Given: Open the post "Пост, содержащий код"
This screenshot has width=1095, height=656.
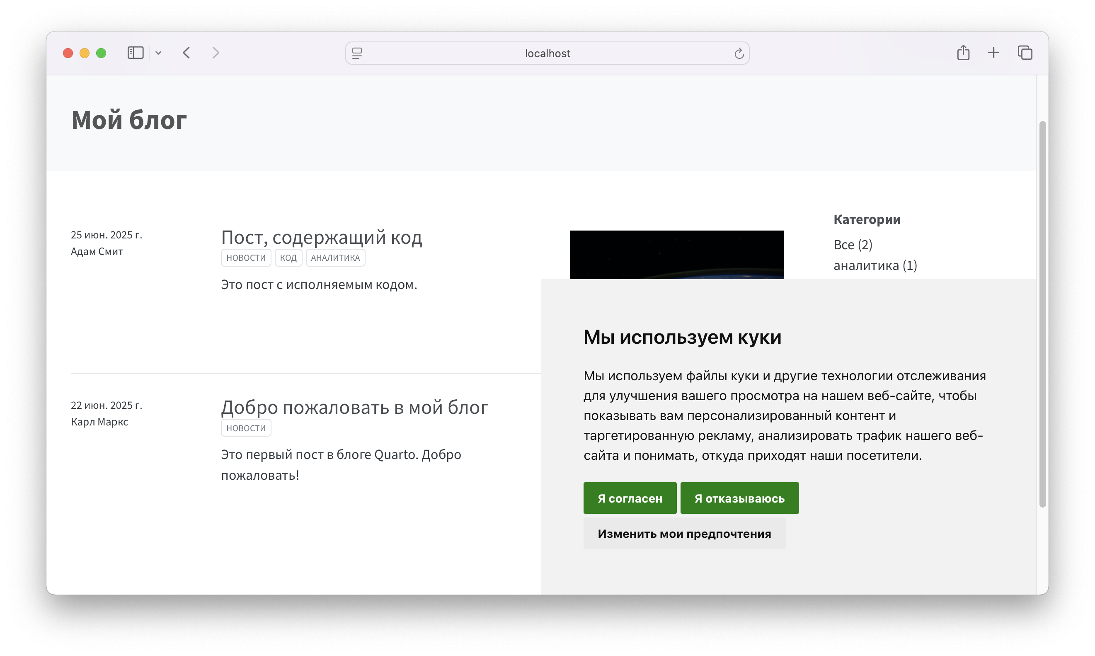Looking at the screenshot, I should pos(321,237).
